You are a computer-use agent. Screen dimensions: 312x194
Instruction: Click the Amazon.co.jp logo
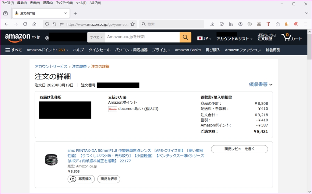(x=23, y=37)
